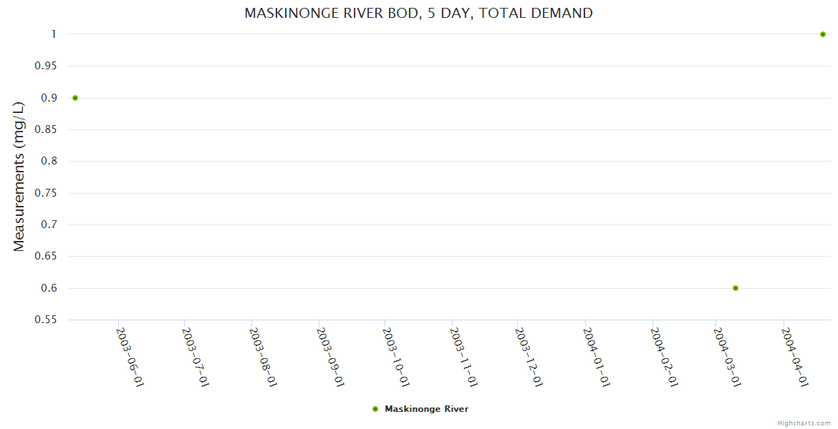Click the data point at 0.9 mg/L
This screenshot has width=838, height=429.
pos(75,98)
